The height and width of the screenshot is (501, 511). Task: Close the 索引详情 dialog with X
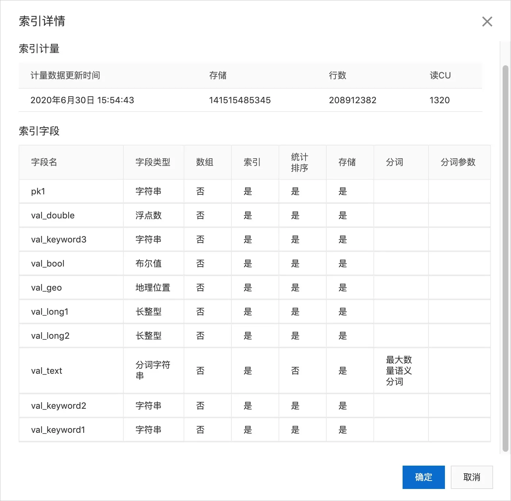point(487,22)
